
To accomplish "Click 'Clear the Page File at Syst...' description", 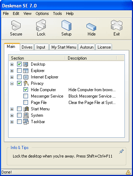I will pyautogui.click(x=92, y=103).
